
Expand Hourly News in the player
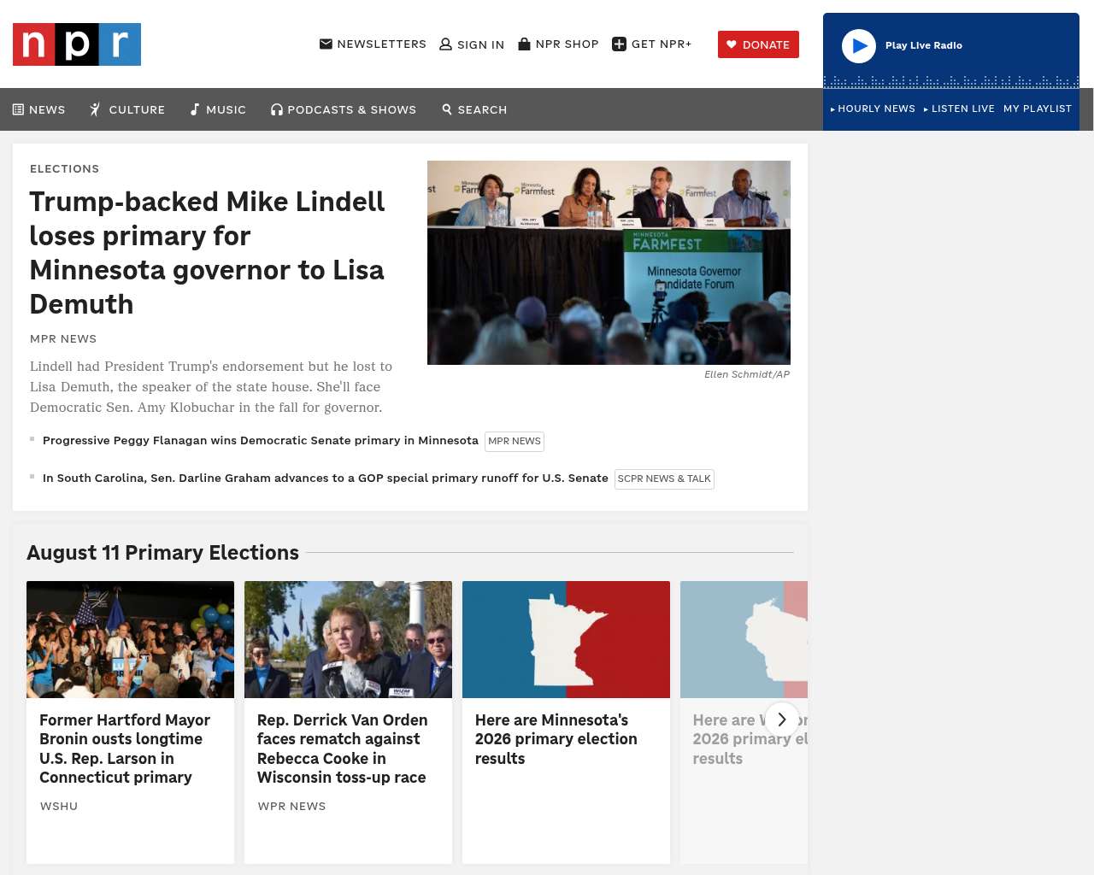click(x=873, y=109)
